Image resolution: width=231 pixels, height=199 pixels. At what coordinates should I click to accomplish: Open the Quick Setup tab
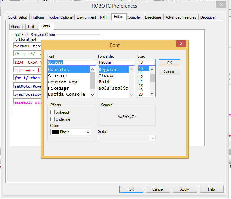18,17
